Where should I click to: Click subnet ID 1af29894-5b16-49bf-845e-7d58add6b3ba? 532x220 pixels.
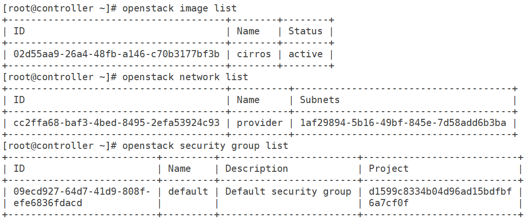(403, 123)
